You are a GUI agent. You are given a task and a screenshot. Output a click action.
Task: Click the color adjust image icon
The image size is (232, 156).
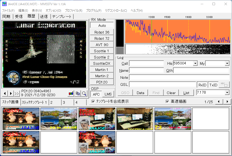click(71, 93)
